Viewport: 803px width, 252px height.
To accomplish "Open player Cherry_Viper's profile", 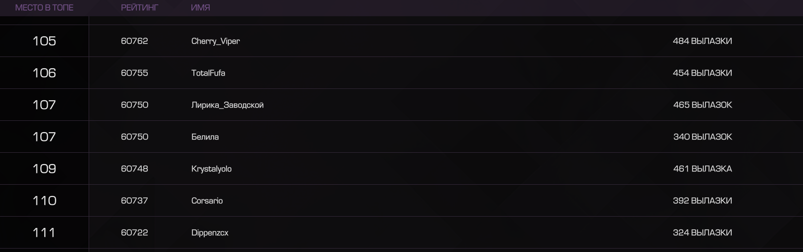I will tap(216, 41).
